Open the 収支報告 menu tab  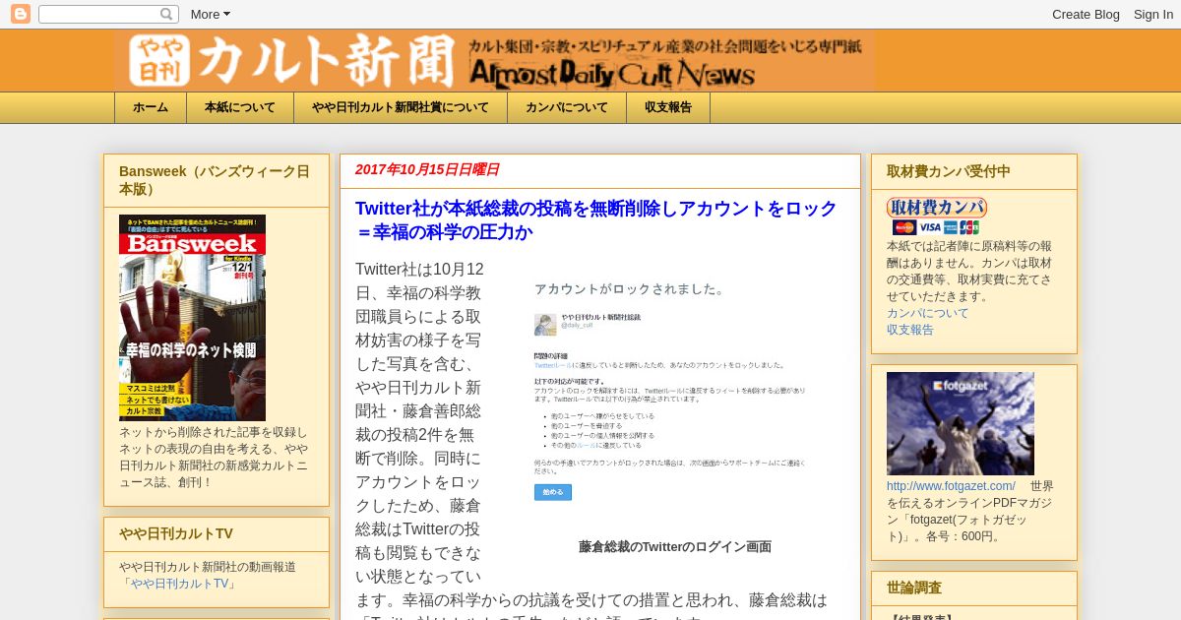point(668,108)
